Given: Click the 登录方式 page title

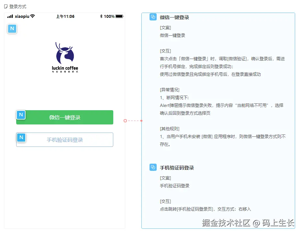Looking at the screenshot, I should coord(18,6).
